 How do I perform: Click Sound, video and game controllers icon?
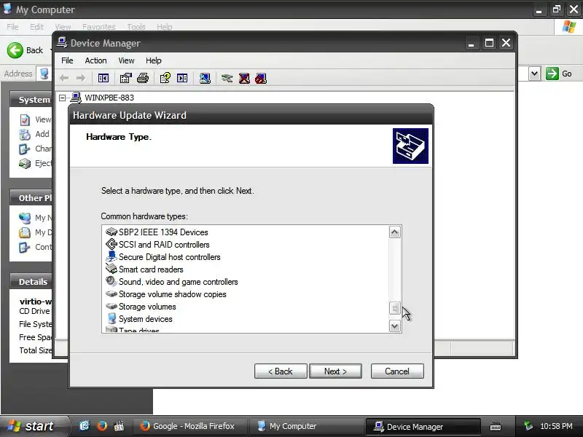pos(111,281)
